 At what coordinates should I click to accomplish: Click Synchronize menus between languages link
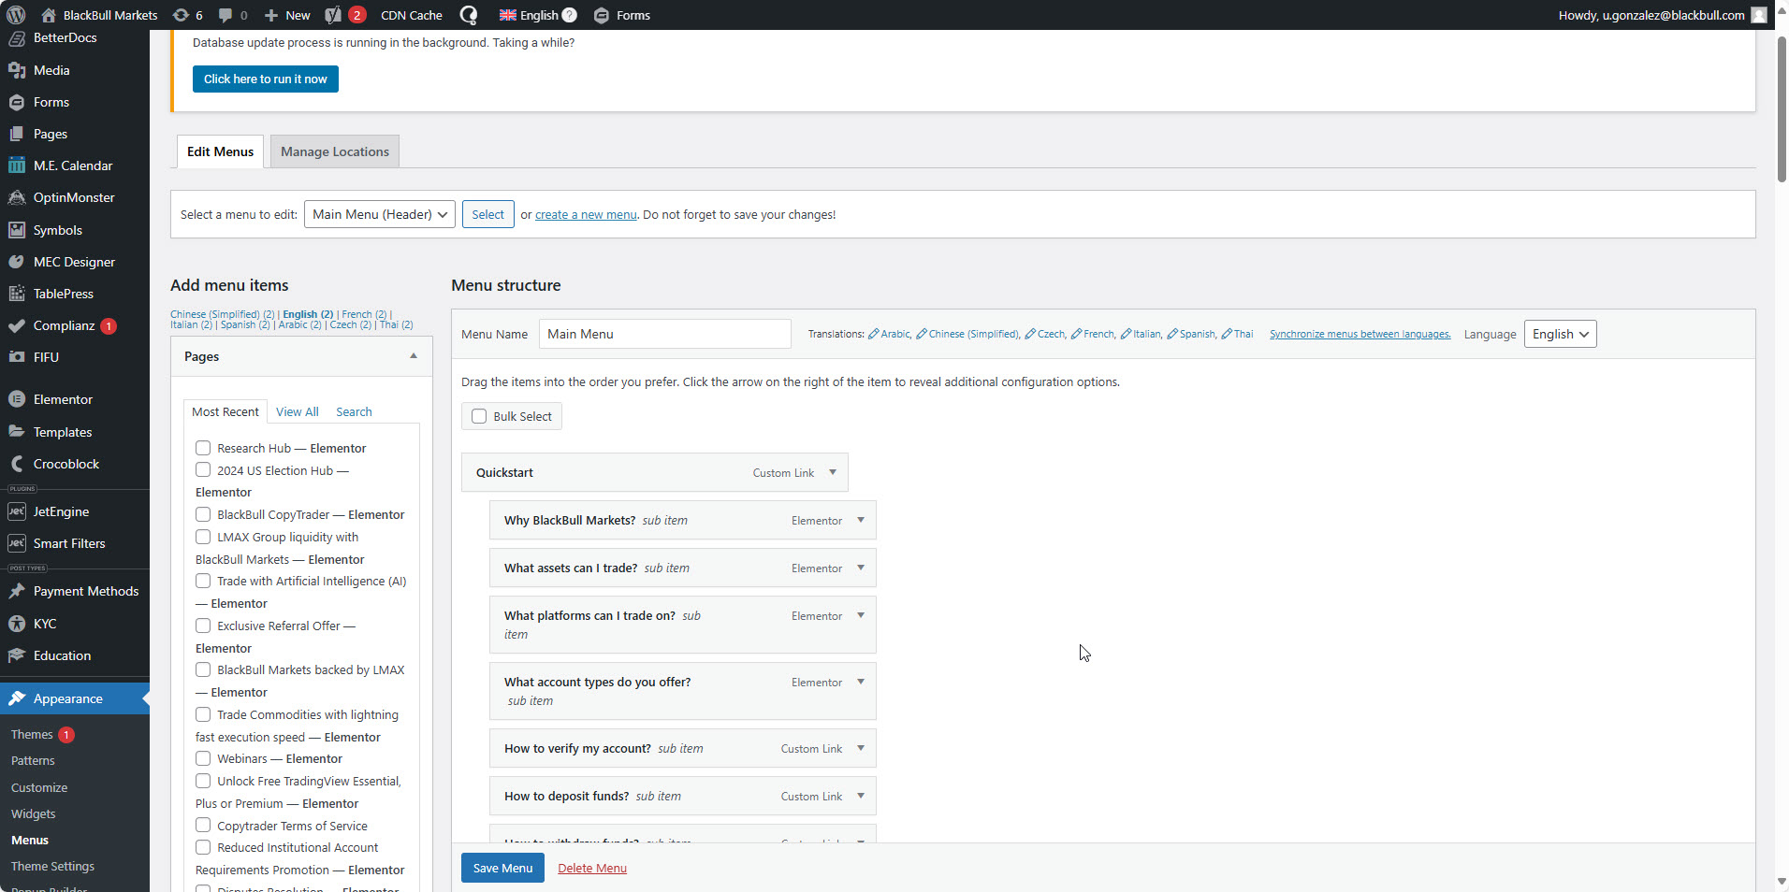tap(1360, 334)
